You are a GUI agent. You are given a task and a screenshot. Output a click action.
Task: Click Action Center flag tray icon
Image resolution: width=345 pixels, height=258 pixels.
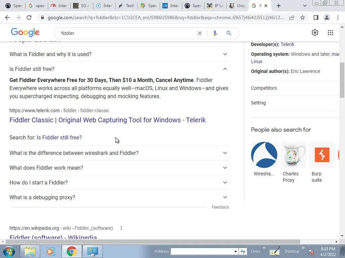coord(311,251)
